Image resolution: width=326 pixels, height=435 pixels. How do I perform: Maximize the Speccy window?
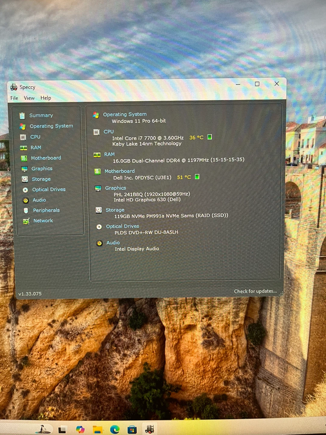(257, 84)
